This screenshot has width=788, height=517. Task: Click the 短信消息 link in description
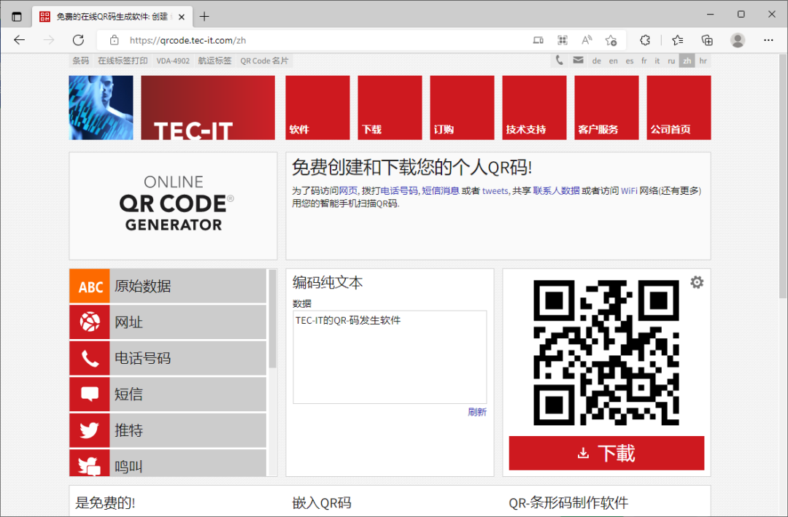click(440, 191)
